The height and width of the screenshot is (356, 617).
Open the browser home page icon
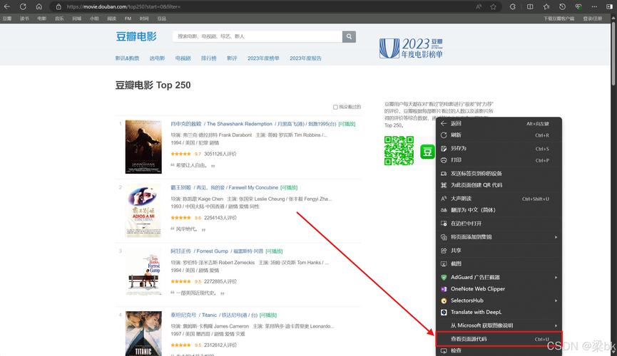point(39,6)
